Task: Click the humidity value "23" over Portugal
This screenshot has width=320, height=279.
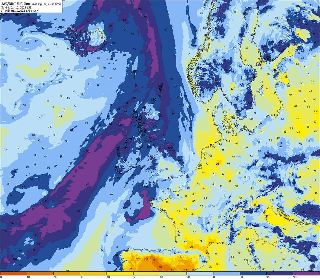Action: [131, 269]
